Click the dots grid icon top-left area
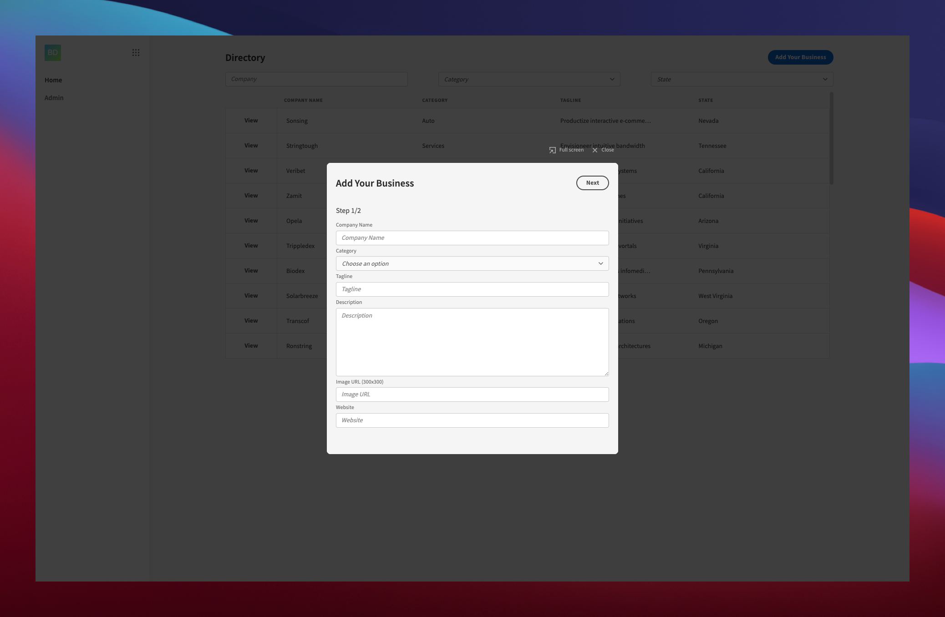This screenshot has height=617, width=945. tap(136, 52)
